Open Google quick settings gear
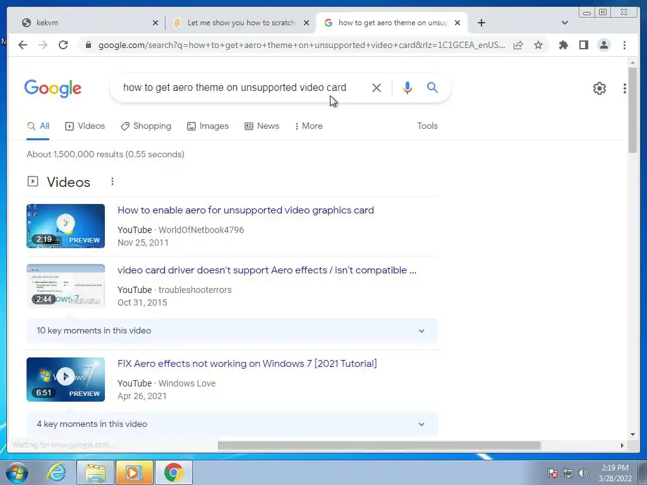The image size is (647, 485). (x=599, y=88)
